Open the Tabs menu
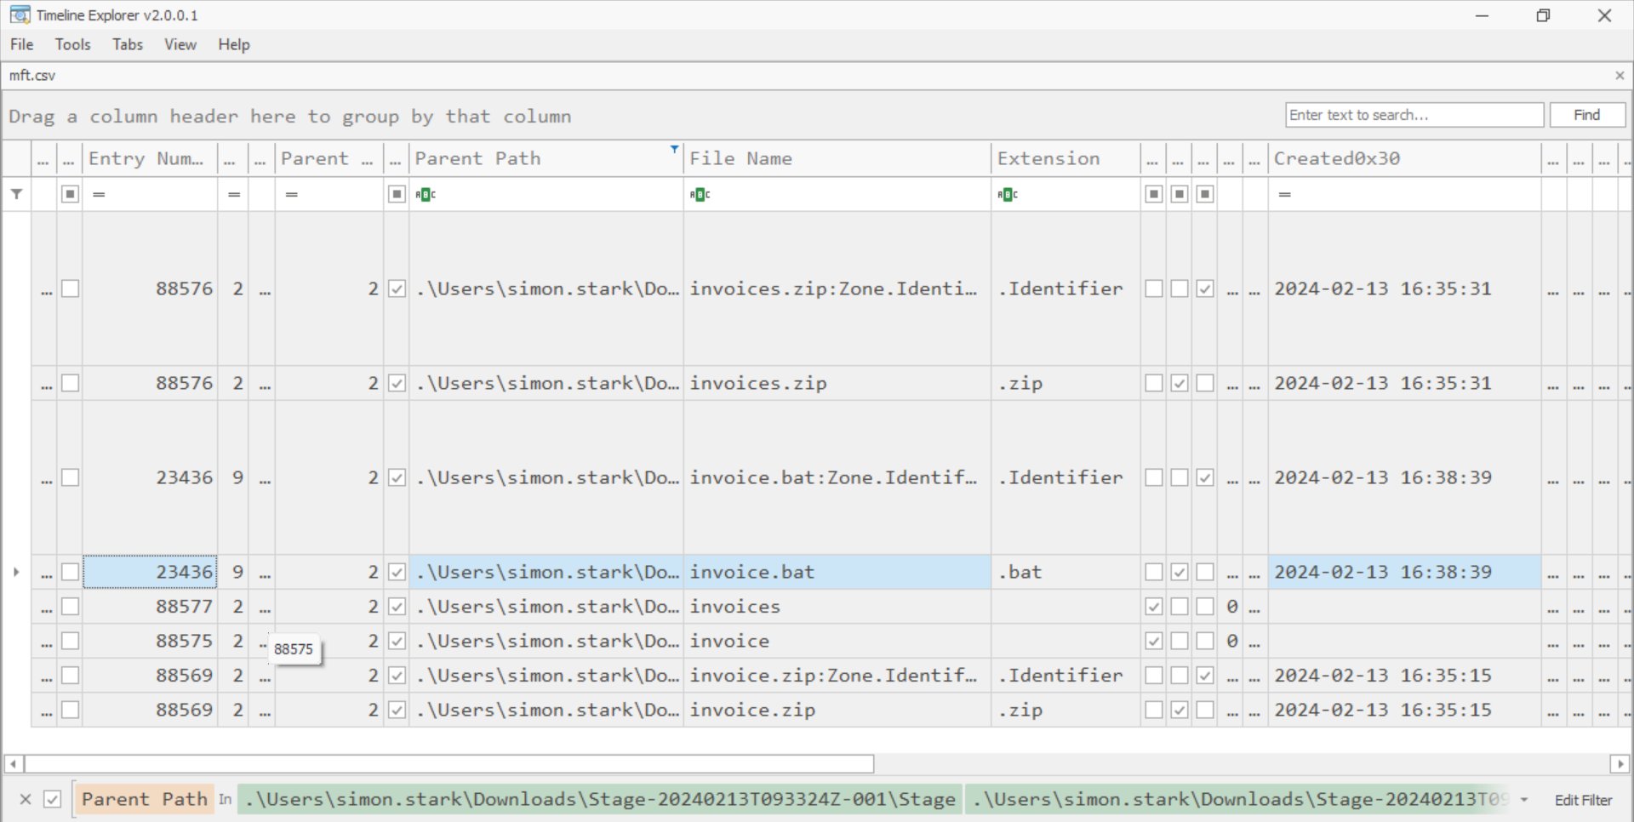The image size is (1634, 822). point(128,44)
